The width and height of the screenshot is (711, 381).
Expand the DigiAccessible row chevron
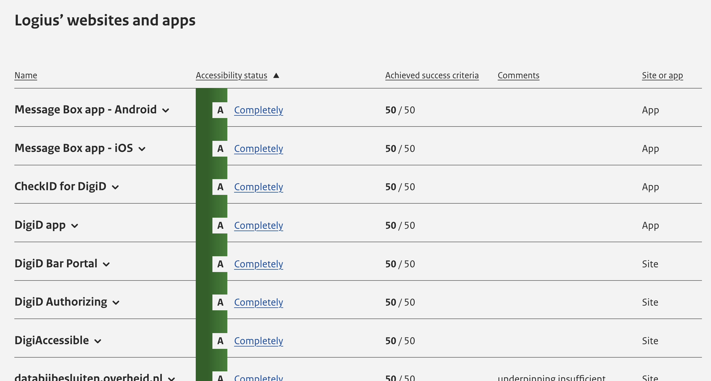[98, 341]
